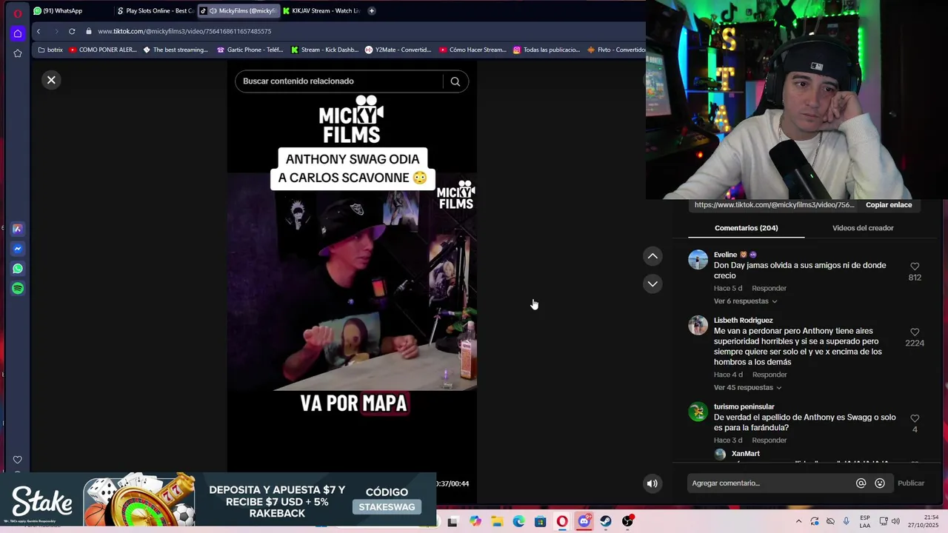The height and width of the screenshot is (533, 948).
Task: Open the emoji picker in comment box
Action: [x=880, y=483]
